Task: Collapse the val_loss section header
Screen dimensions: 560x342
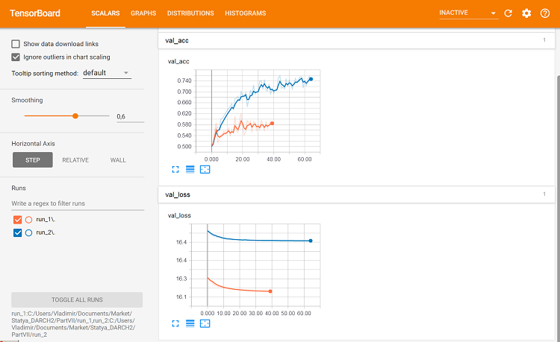Action: pos(356,194)
